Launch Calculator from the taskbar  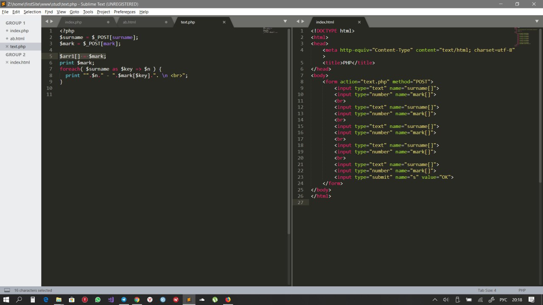(33, 299)
